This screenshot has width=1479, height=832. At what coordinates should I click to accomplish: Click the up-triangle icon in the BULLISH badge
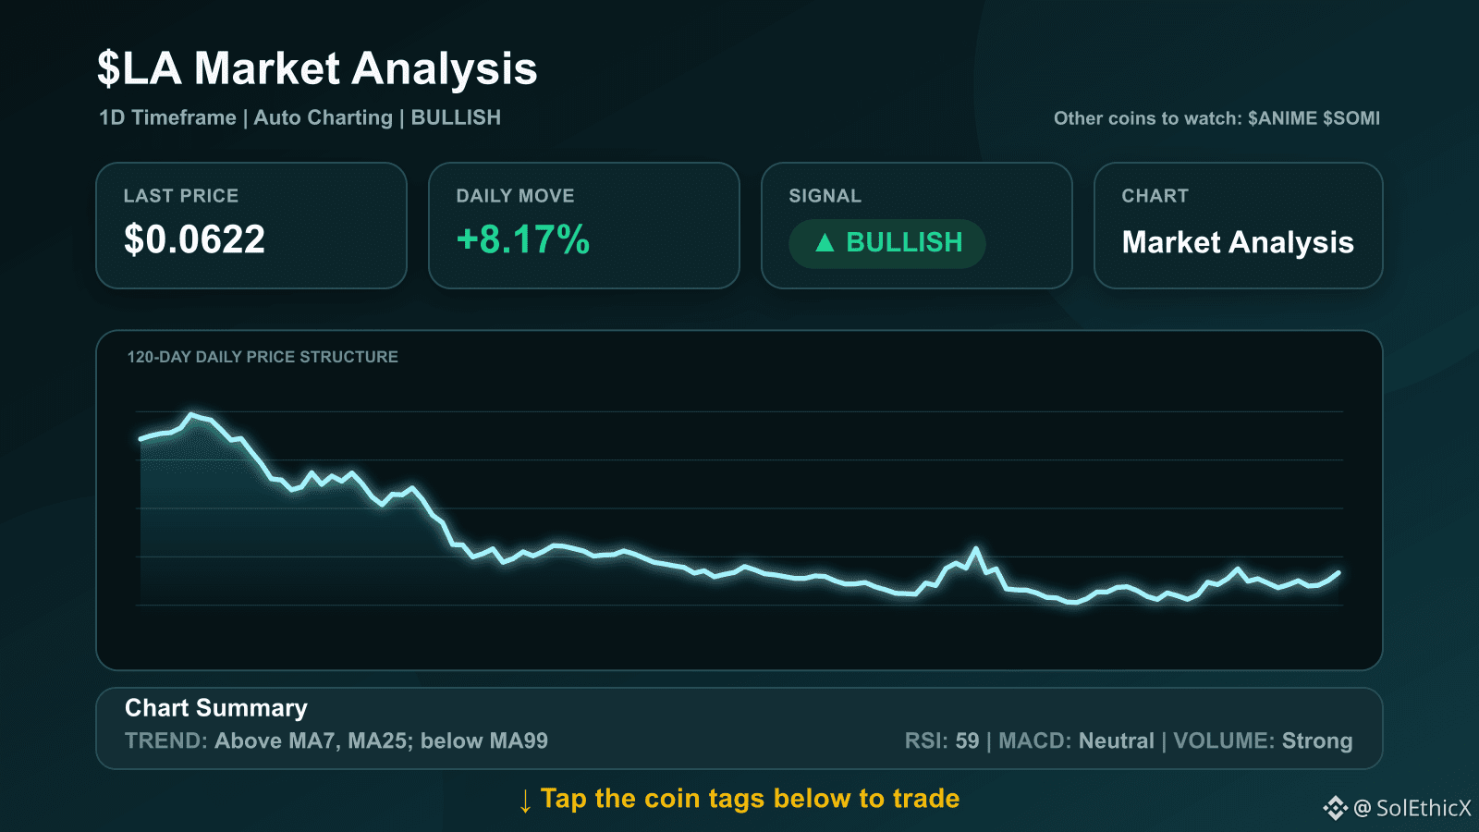(x=825, y=243)
